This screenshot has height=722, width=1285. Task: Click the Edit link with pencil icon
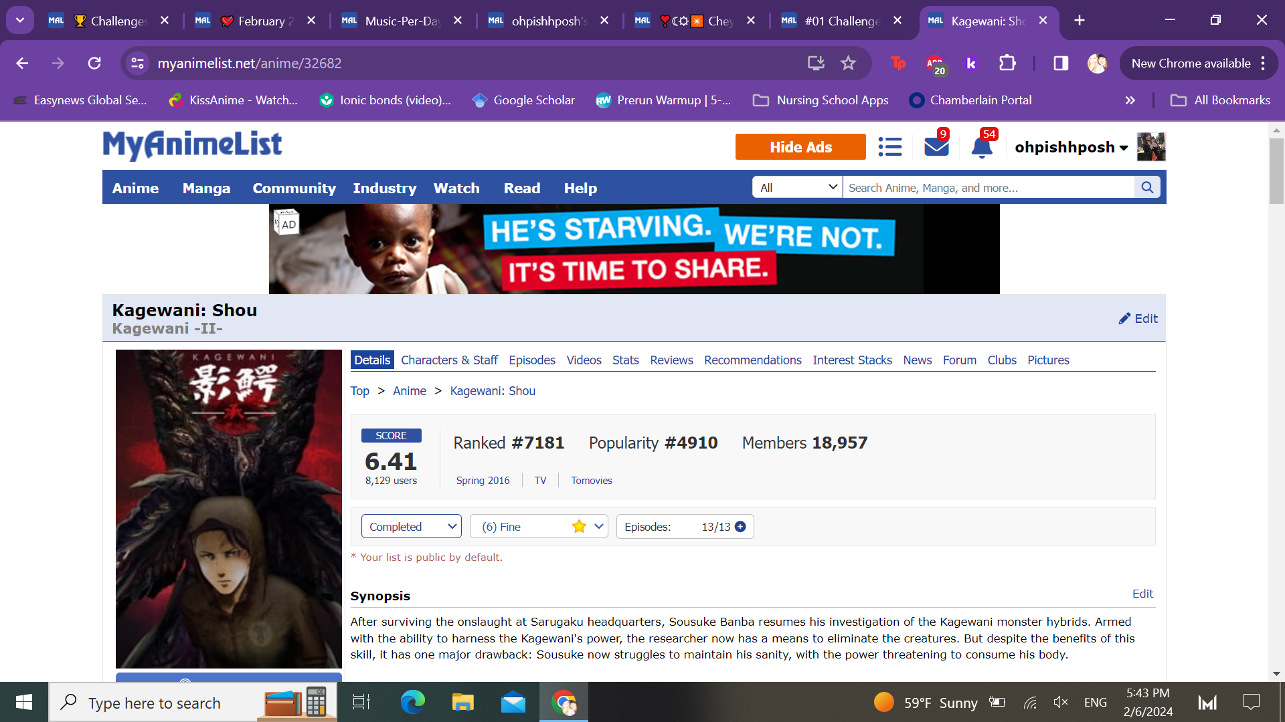point(1138,318)
